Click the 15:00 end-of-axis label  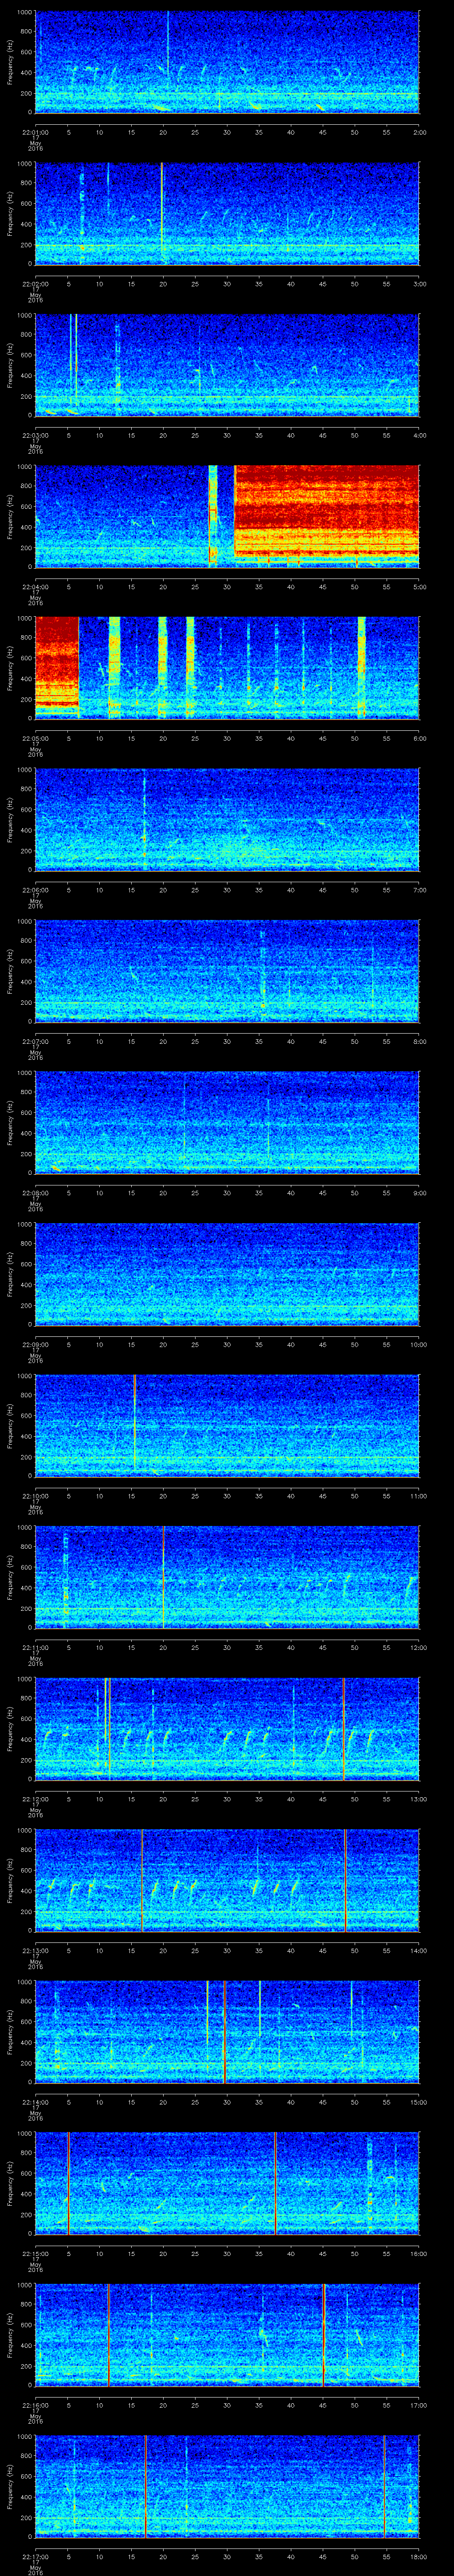tap(418, 2102)
